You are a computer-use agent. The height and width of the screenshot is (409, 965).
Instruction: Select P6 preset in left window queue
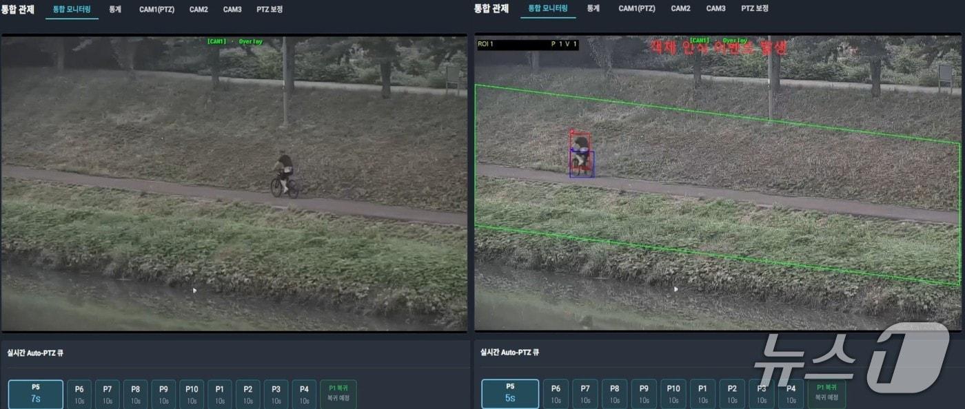[79, 394]
